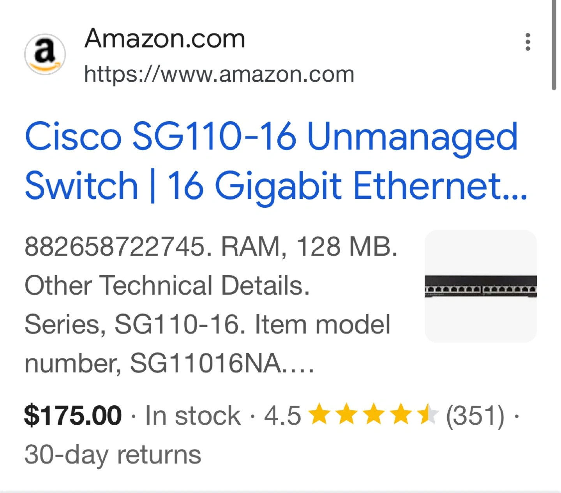
Task: Click the $175.00 price
Action: [x=73, y=415]
